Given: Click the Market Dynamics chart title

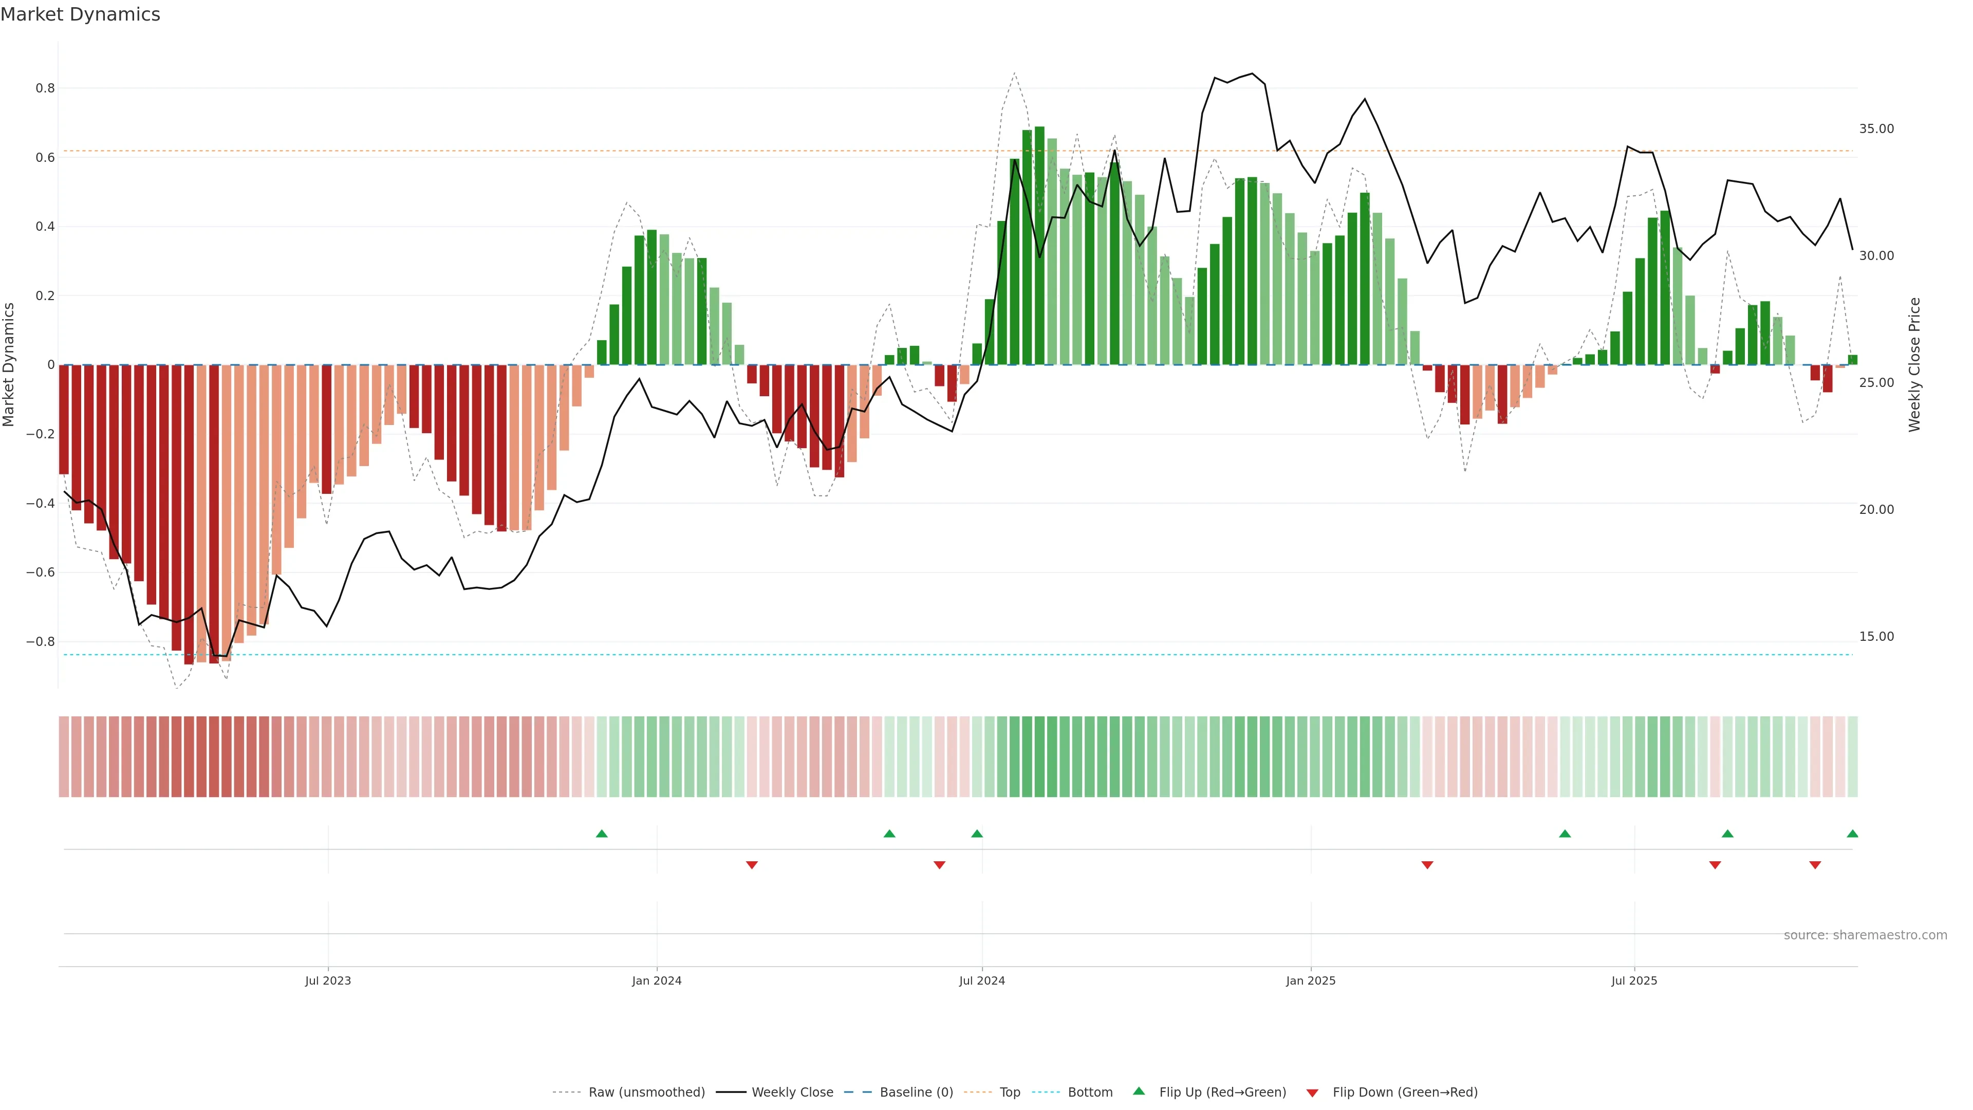Looking at the screenshot, I should click(81, 14).
